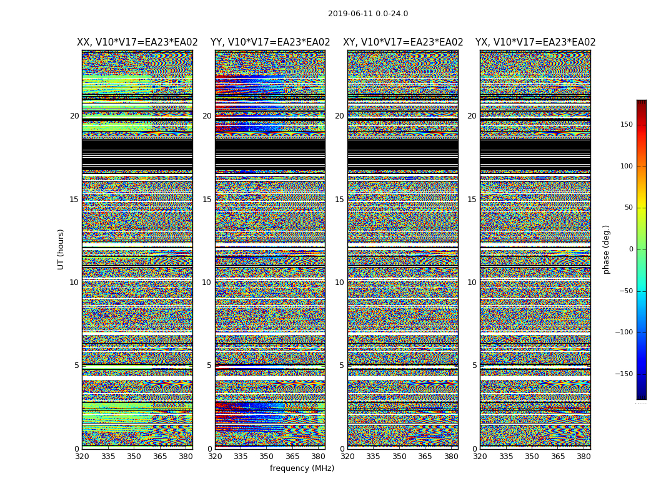
Task: Click the 'phase (deg.)' colorbar label
Action: click(x=606, y=249)
